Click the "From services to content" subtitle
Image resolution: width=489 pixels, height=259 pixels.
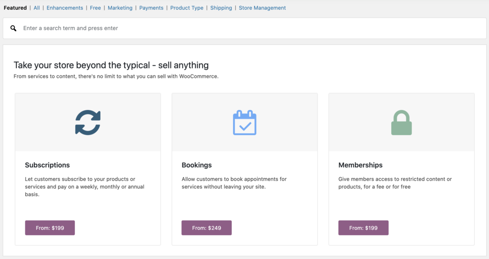(116, 76)
